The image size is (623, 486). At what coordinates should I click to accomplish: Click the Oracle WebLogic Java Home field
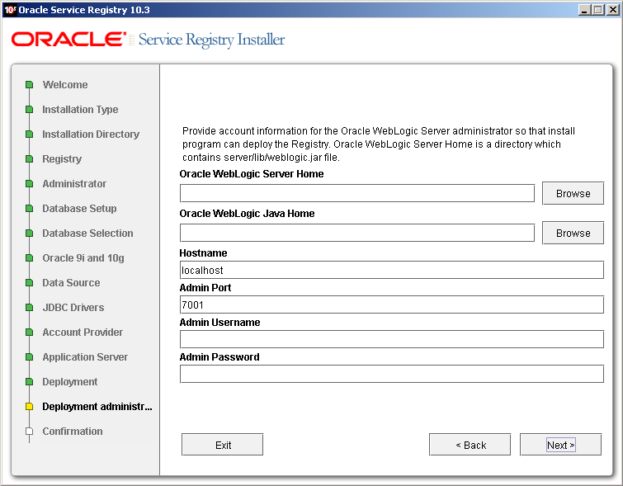point(356,233)
